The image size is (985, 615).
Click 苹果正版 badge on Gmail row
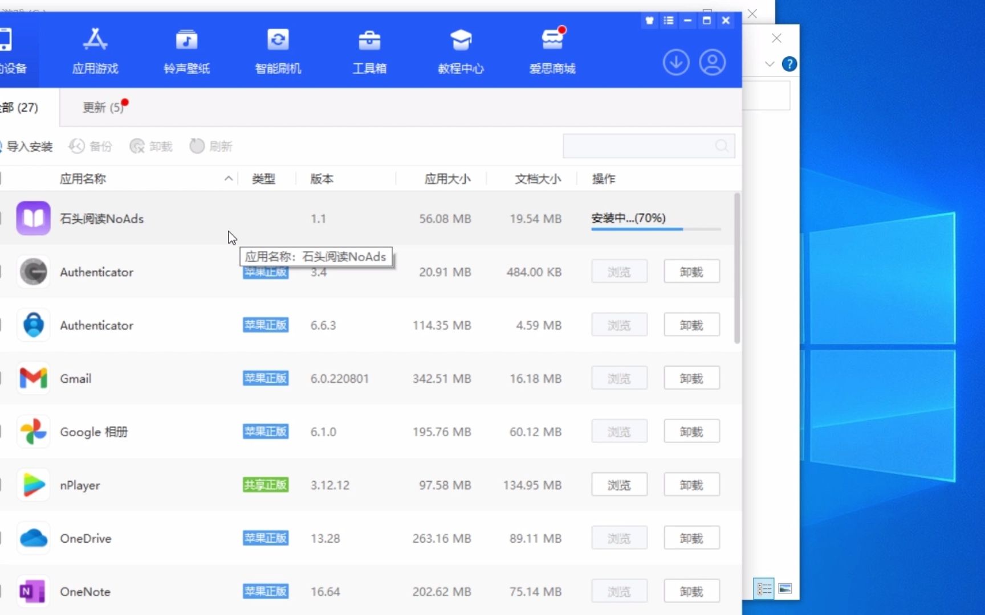tap(266, 378)
